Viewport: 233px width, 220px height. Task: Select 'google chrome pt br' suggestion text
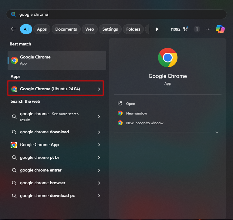point(39,158)
